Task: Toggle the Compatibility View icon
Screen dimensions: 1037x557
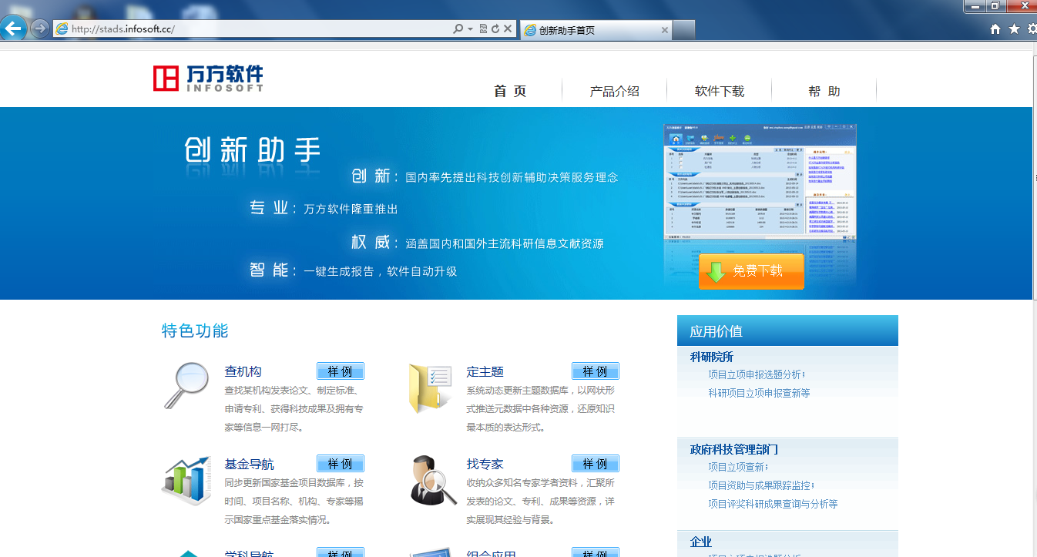Action: click(x=483, y=29)
